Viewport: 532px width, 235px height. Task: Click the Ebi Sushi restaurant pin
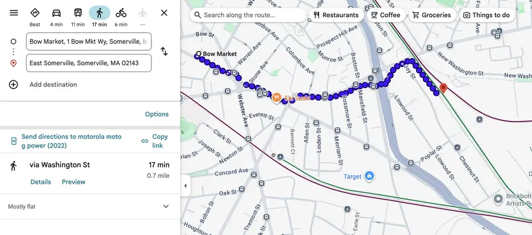pyautogui.click(x=277, y=98)
